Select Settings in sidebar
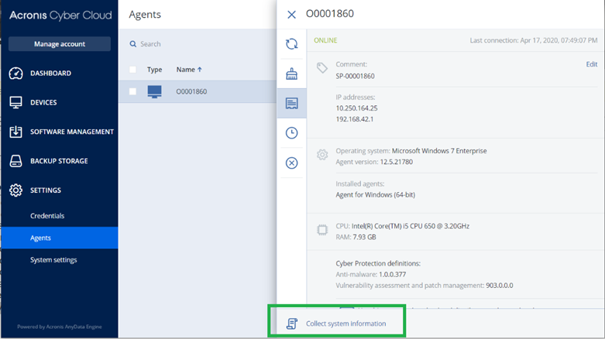Image resolution: width=605 pixels, height=339 pixels. 46,190
